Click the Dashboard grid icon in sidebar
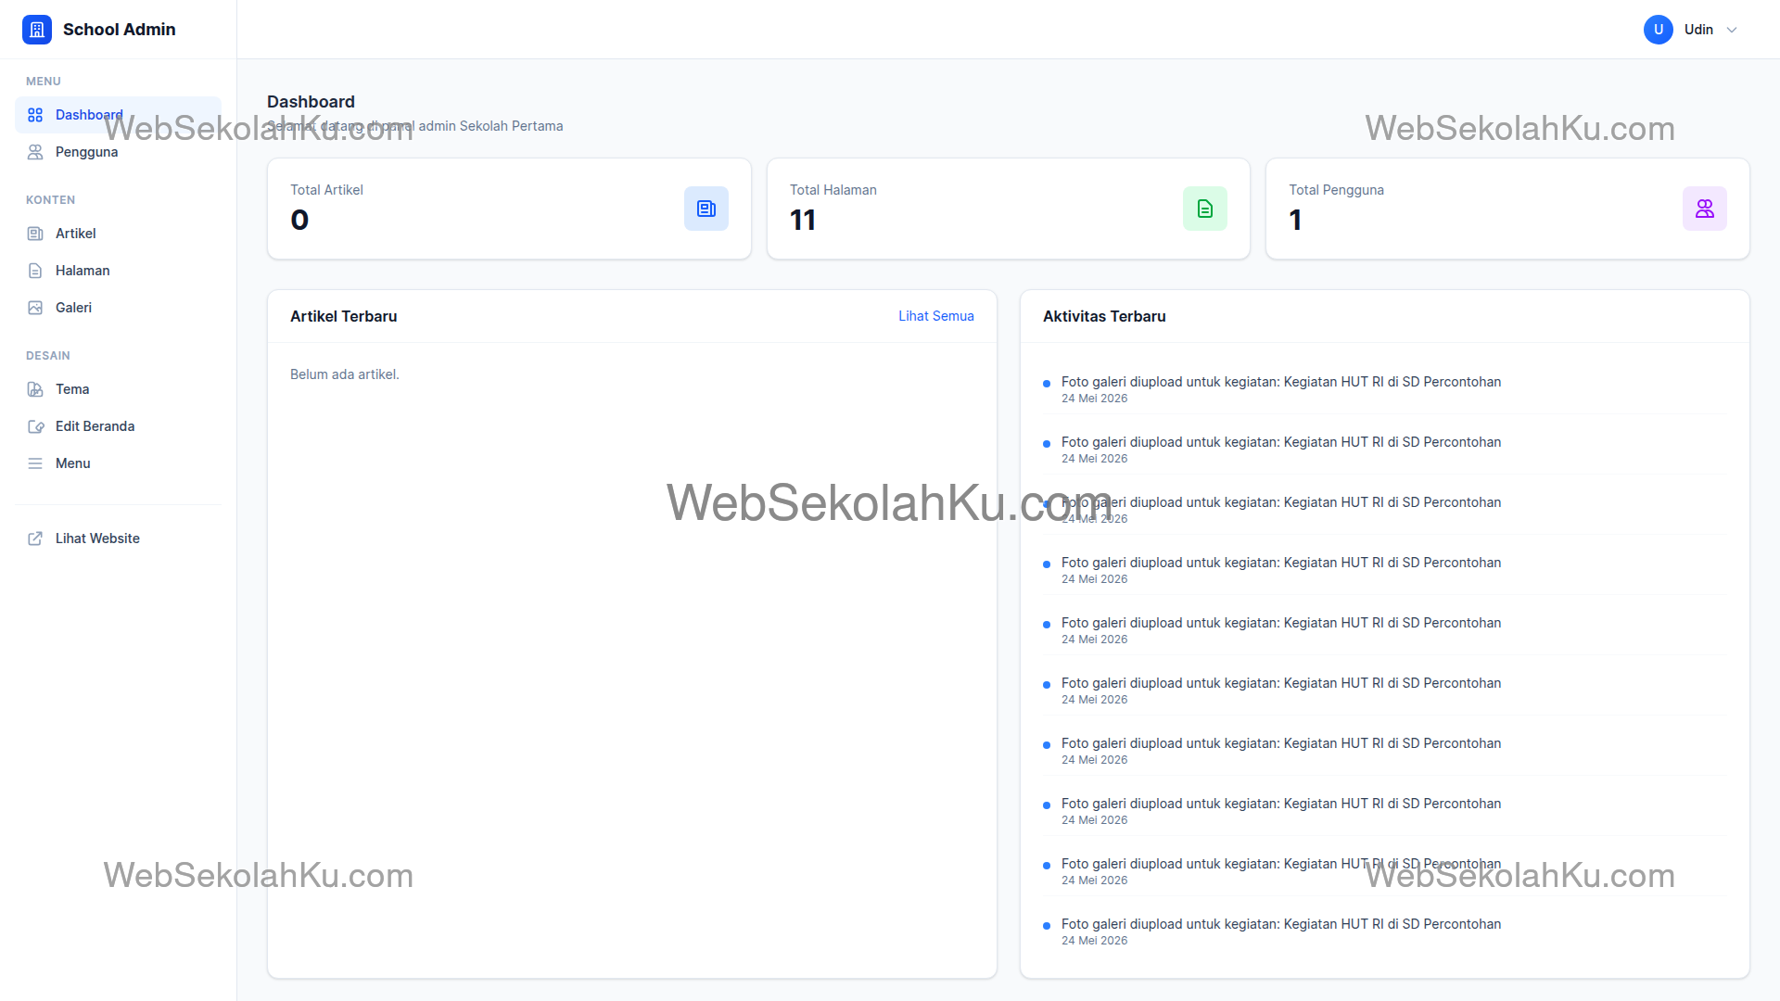This screenshot has width=1780, height=1001. (35, 115)
